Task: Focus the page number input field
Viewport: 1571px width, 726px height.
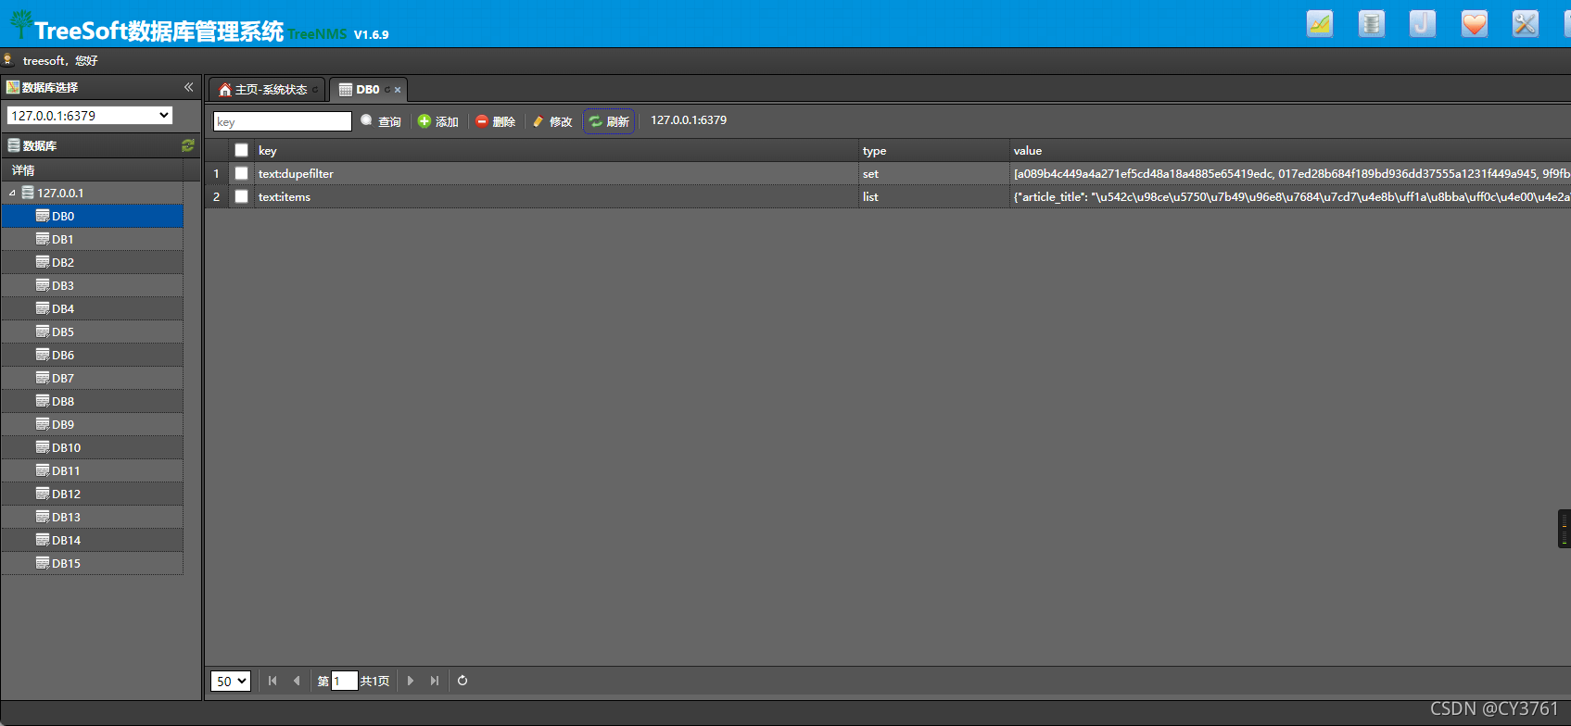Action: 344,681
